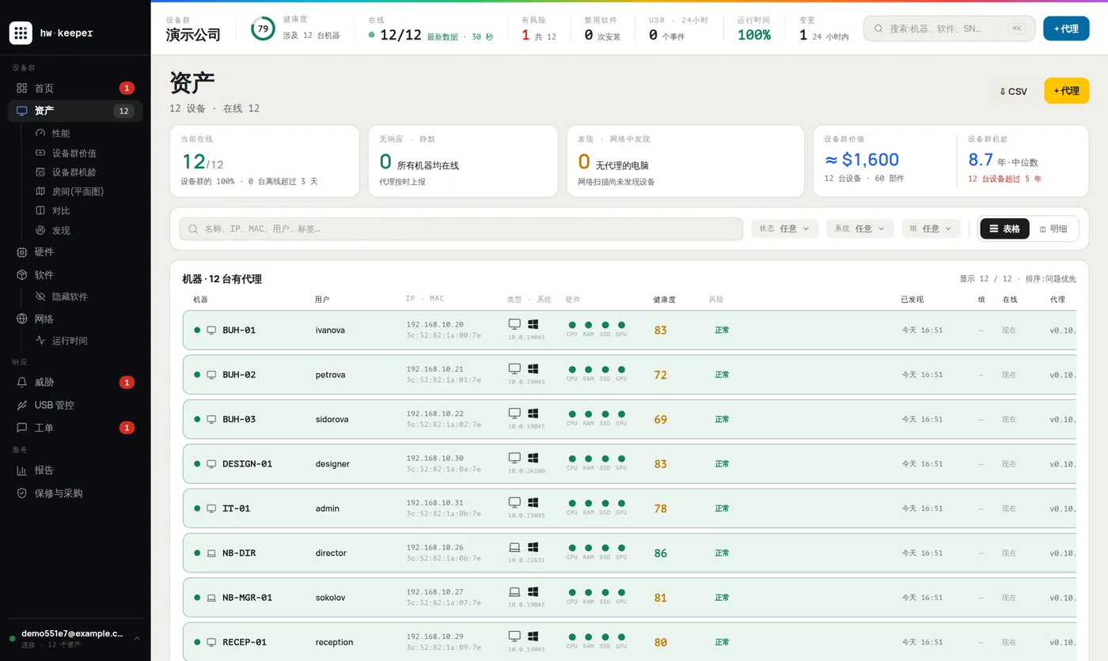The image size is (1108, 661).
Task: Click user sokolov in the table
Action: (330, 598)
